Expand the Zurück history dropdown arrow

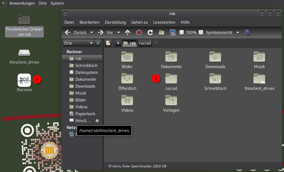tap(92, 33)
